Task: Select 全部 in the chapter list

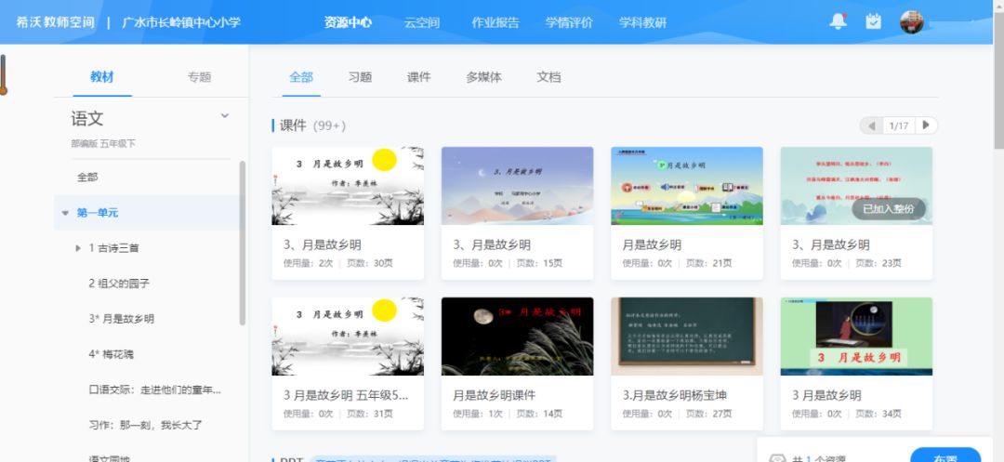Action: pyautogui.click(x=87, y=177)
